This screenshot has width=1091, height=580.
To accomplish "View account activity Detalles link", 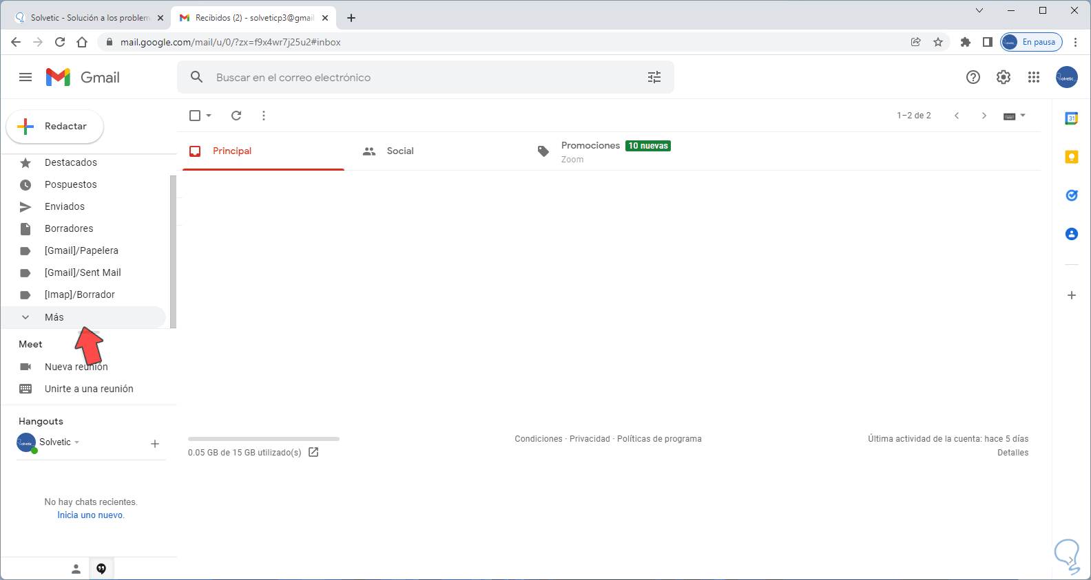I will (x=1013, y=453).
